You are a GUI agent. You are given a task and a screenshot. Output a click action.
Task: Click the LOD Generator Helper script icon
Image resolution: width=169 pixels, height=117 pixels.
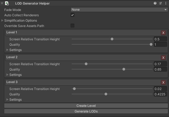tap(7, 3)
